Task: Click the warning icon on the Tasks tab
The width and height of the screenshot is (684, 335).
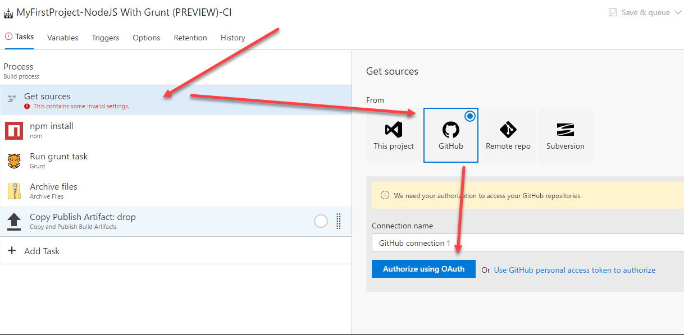Action: click(8, 36)
